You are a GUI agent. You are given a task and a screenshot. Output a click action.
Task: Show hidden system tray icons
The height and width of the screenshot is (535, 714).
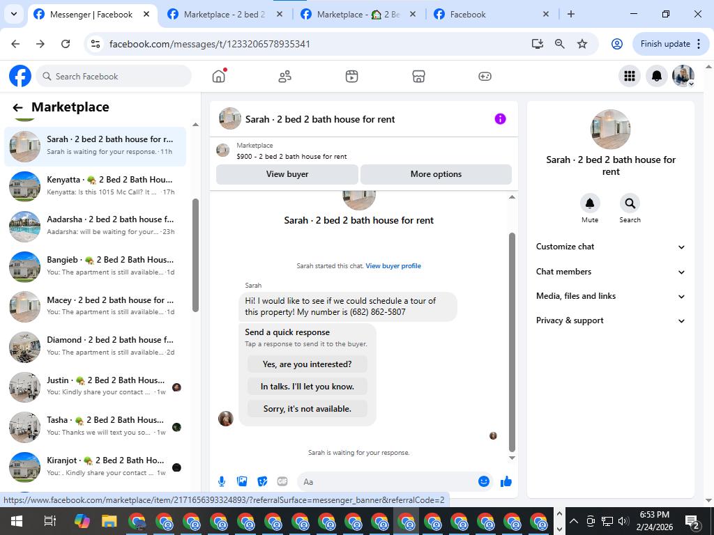(574, 521)
